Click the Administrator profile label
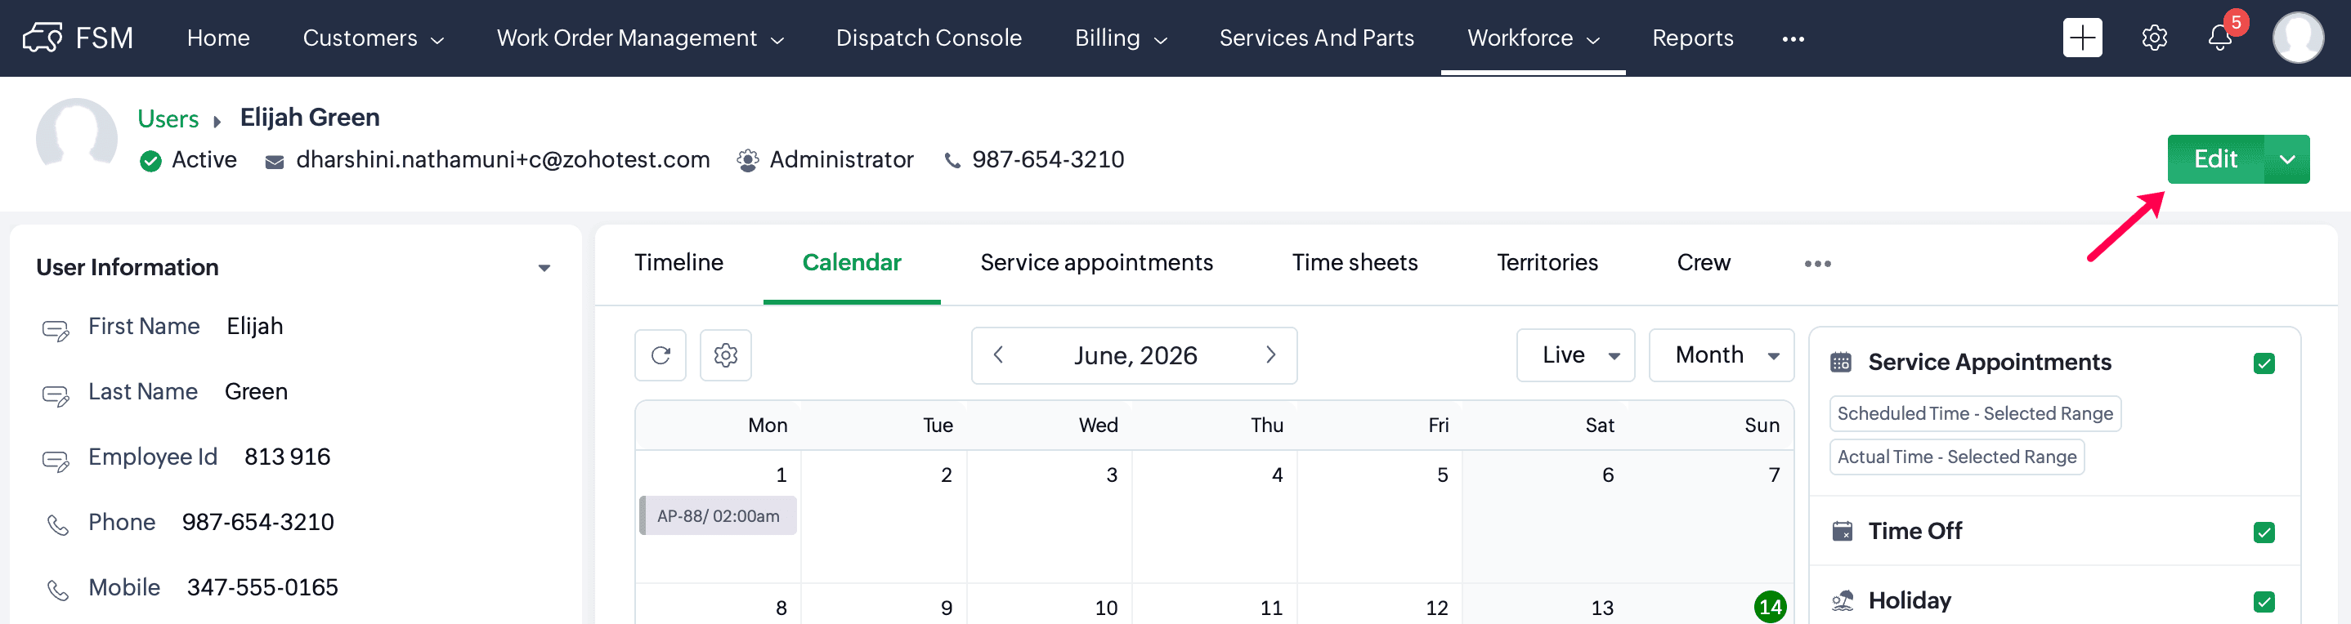Image resolution: width=2351 pixels, height=624 pixels. coord(841,159)
